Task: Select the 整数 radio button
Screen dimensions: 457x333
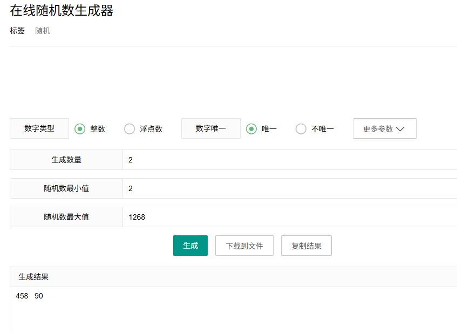Action: pyautogui.click(x=80, y=129)
